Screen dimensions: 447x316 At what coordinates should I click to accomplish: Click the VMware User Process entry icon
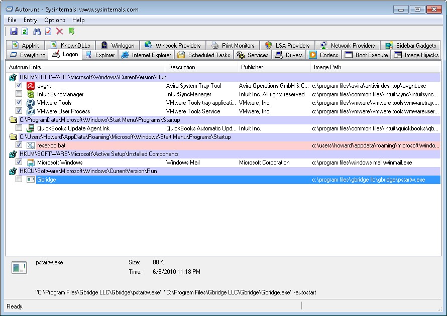31,111
